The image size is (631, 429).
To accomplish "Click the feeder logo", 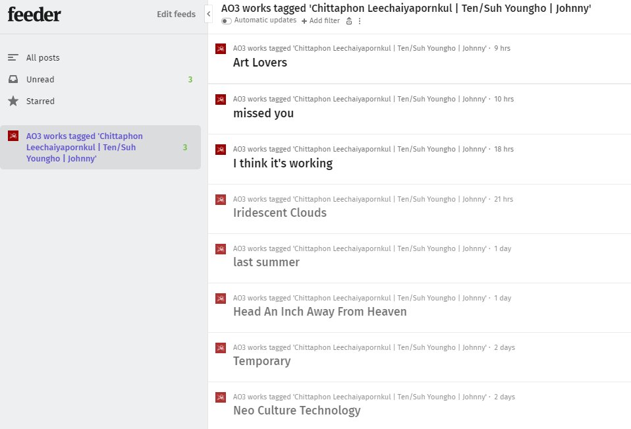I will coord(34,14).
